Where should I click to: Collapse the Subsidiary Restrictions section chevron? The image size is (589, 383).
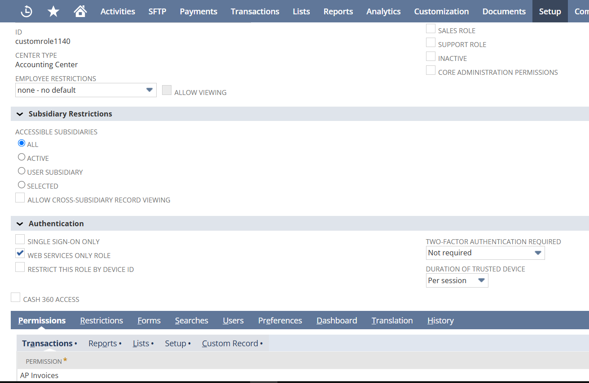point(20,114)
